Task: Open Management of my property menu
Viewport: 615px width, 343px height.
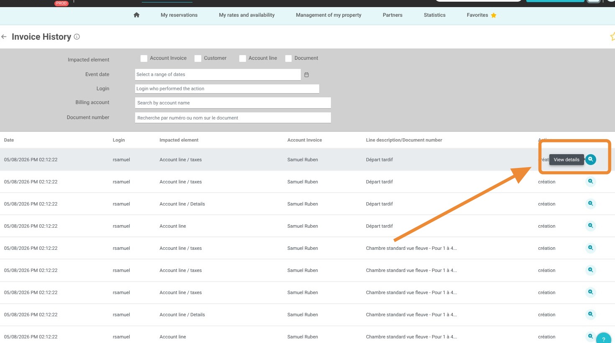Action: click(328, 15)
